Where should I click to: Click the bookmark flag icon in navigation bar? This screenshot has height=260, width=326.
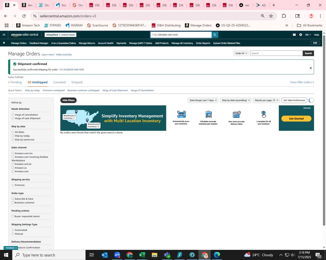click(x=4, y=43)
